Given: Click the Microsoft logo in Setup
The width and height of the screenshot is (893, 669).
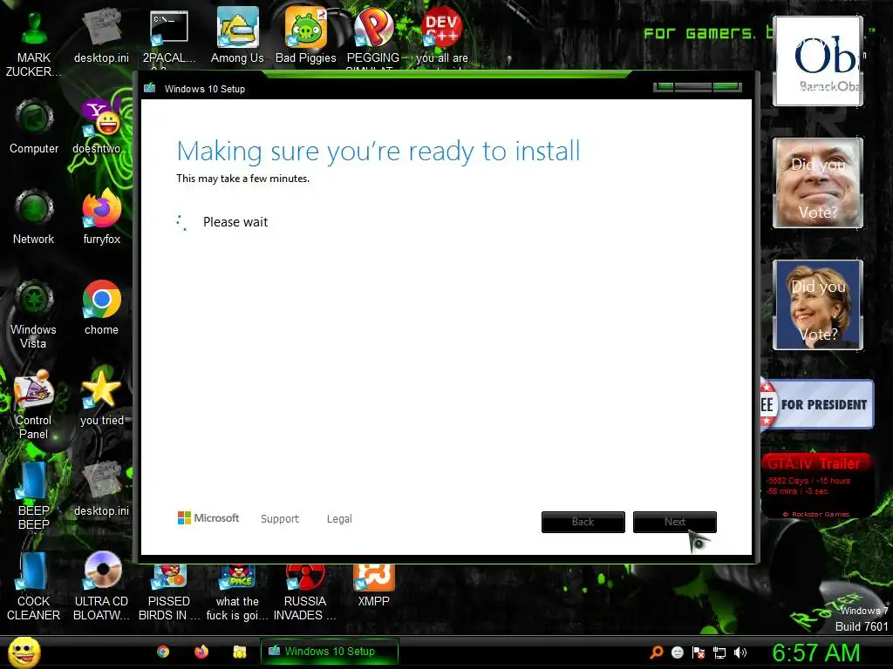Looking at the screenshot, I should 208,518.
